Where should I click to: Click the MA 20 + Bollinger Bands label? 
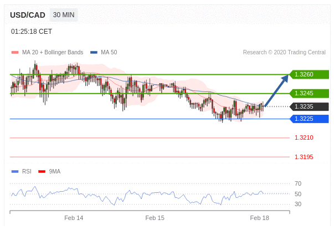pos(53,52)
